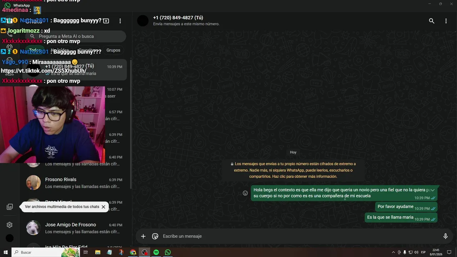
Task: Open the Frosono Rivals chat
Action: [74, 183]
